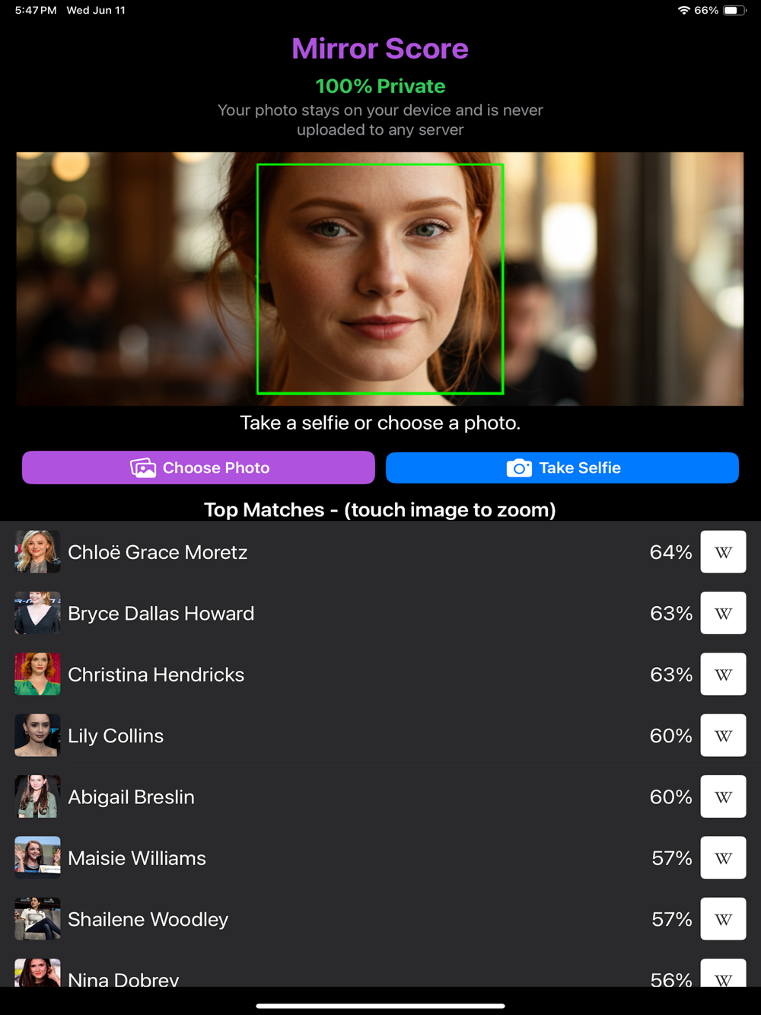Open Wikipedia for Shailene Woodley

tap(723, 919)
